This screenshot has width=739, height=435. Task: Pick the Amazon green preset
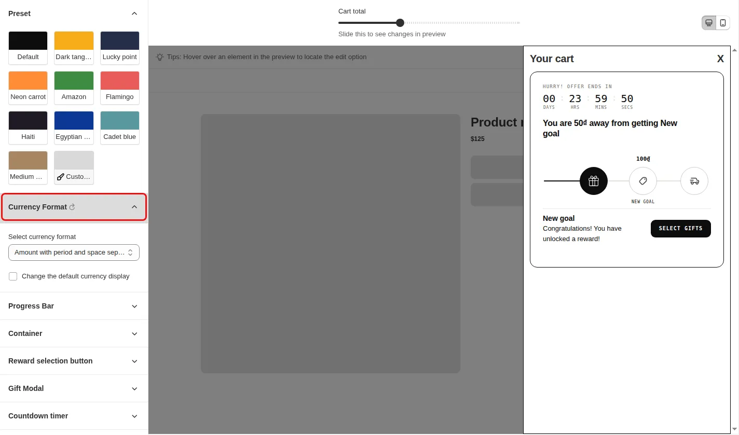[74, 88]
